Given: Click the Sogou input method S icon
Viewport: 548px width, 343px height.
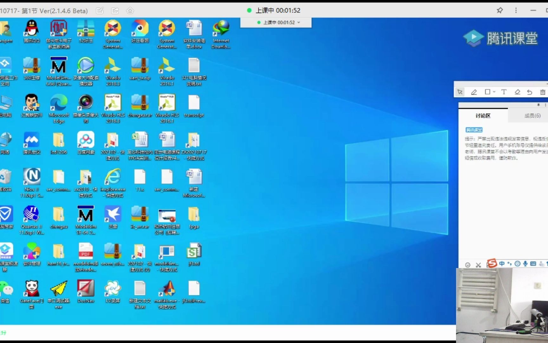Looking at the screenshot, I should 492,263.
